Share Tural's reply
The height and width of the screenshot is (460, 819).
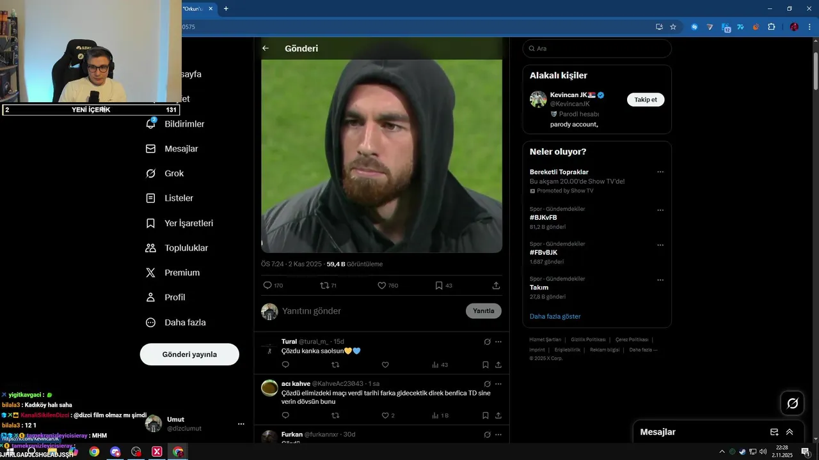(x=498, y=365)
